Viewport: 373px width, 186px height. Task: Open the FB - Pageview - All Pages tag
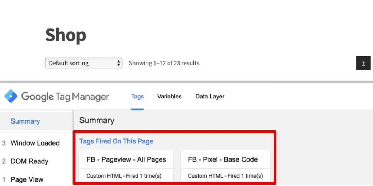[126, 159]
